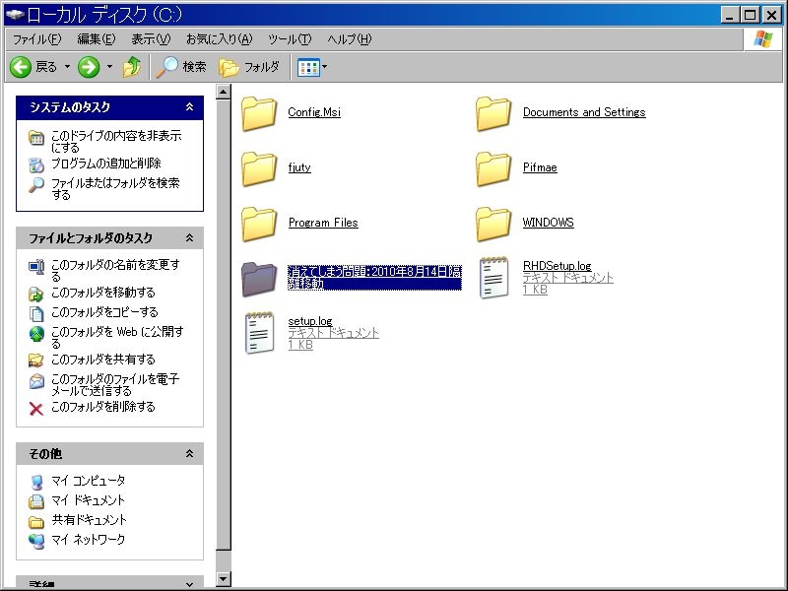Screen dimensions: 788x591
Task: Click the Up one level folder icon
Action: (132, 67)
